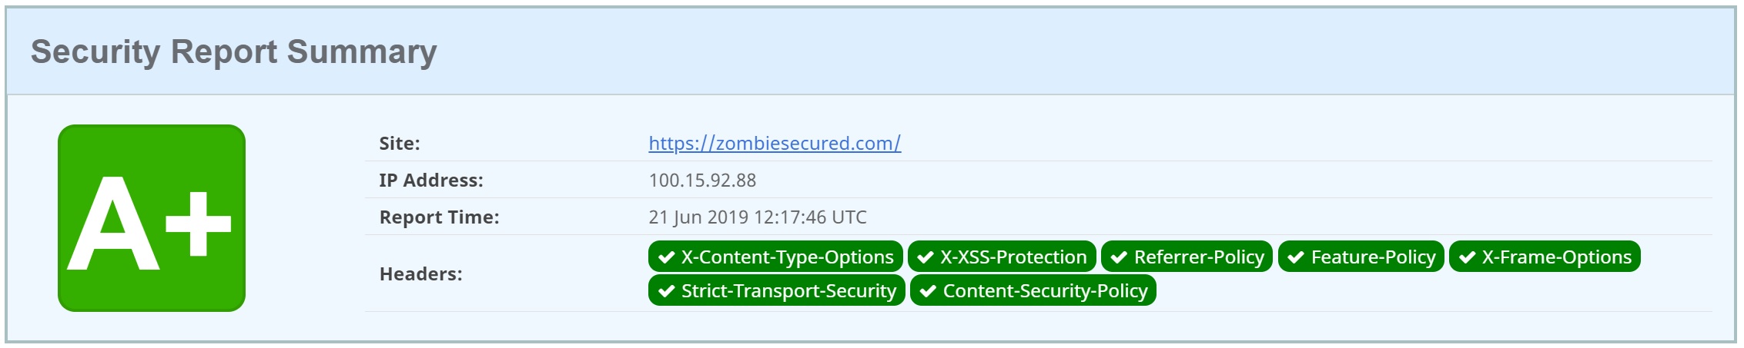
Task: Click the Security Report Summary heading
Action: point(233,51)
